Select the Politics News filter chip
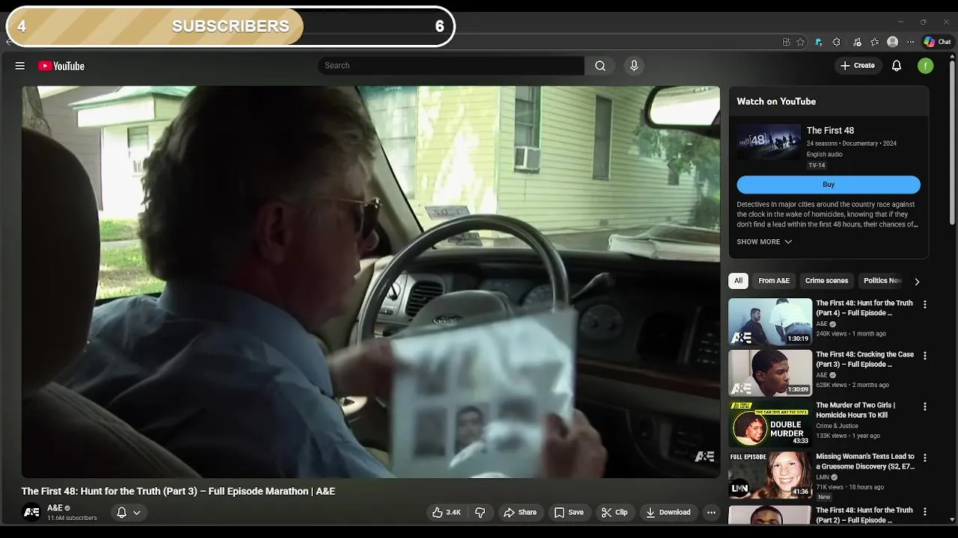This screenshot has height=538, width=958. click(x=882, y=281)
